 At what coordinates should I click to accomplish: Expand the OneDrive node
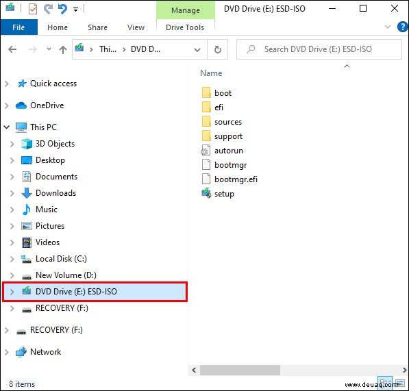[7, 105]
